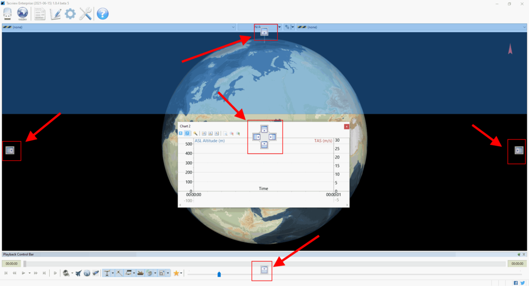Image resolution: width=529 pixels, height=286 pixels.
Task: Open the wrench and screwdriver tools icon
Action: coord(86,14)
